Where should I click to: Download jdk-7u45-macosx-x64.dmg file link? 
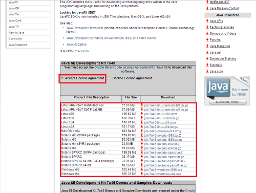[162, 131]
